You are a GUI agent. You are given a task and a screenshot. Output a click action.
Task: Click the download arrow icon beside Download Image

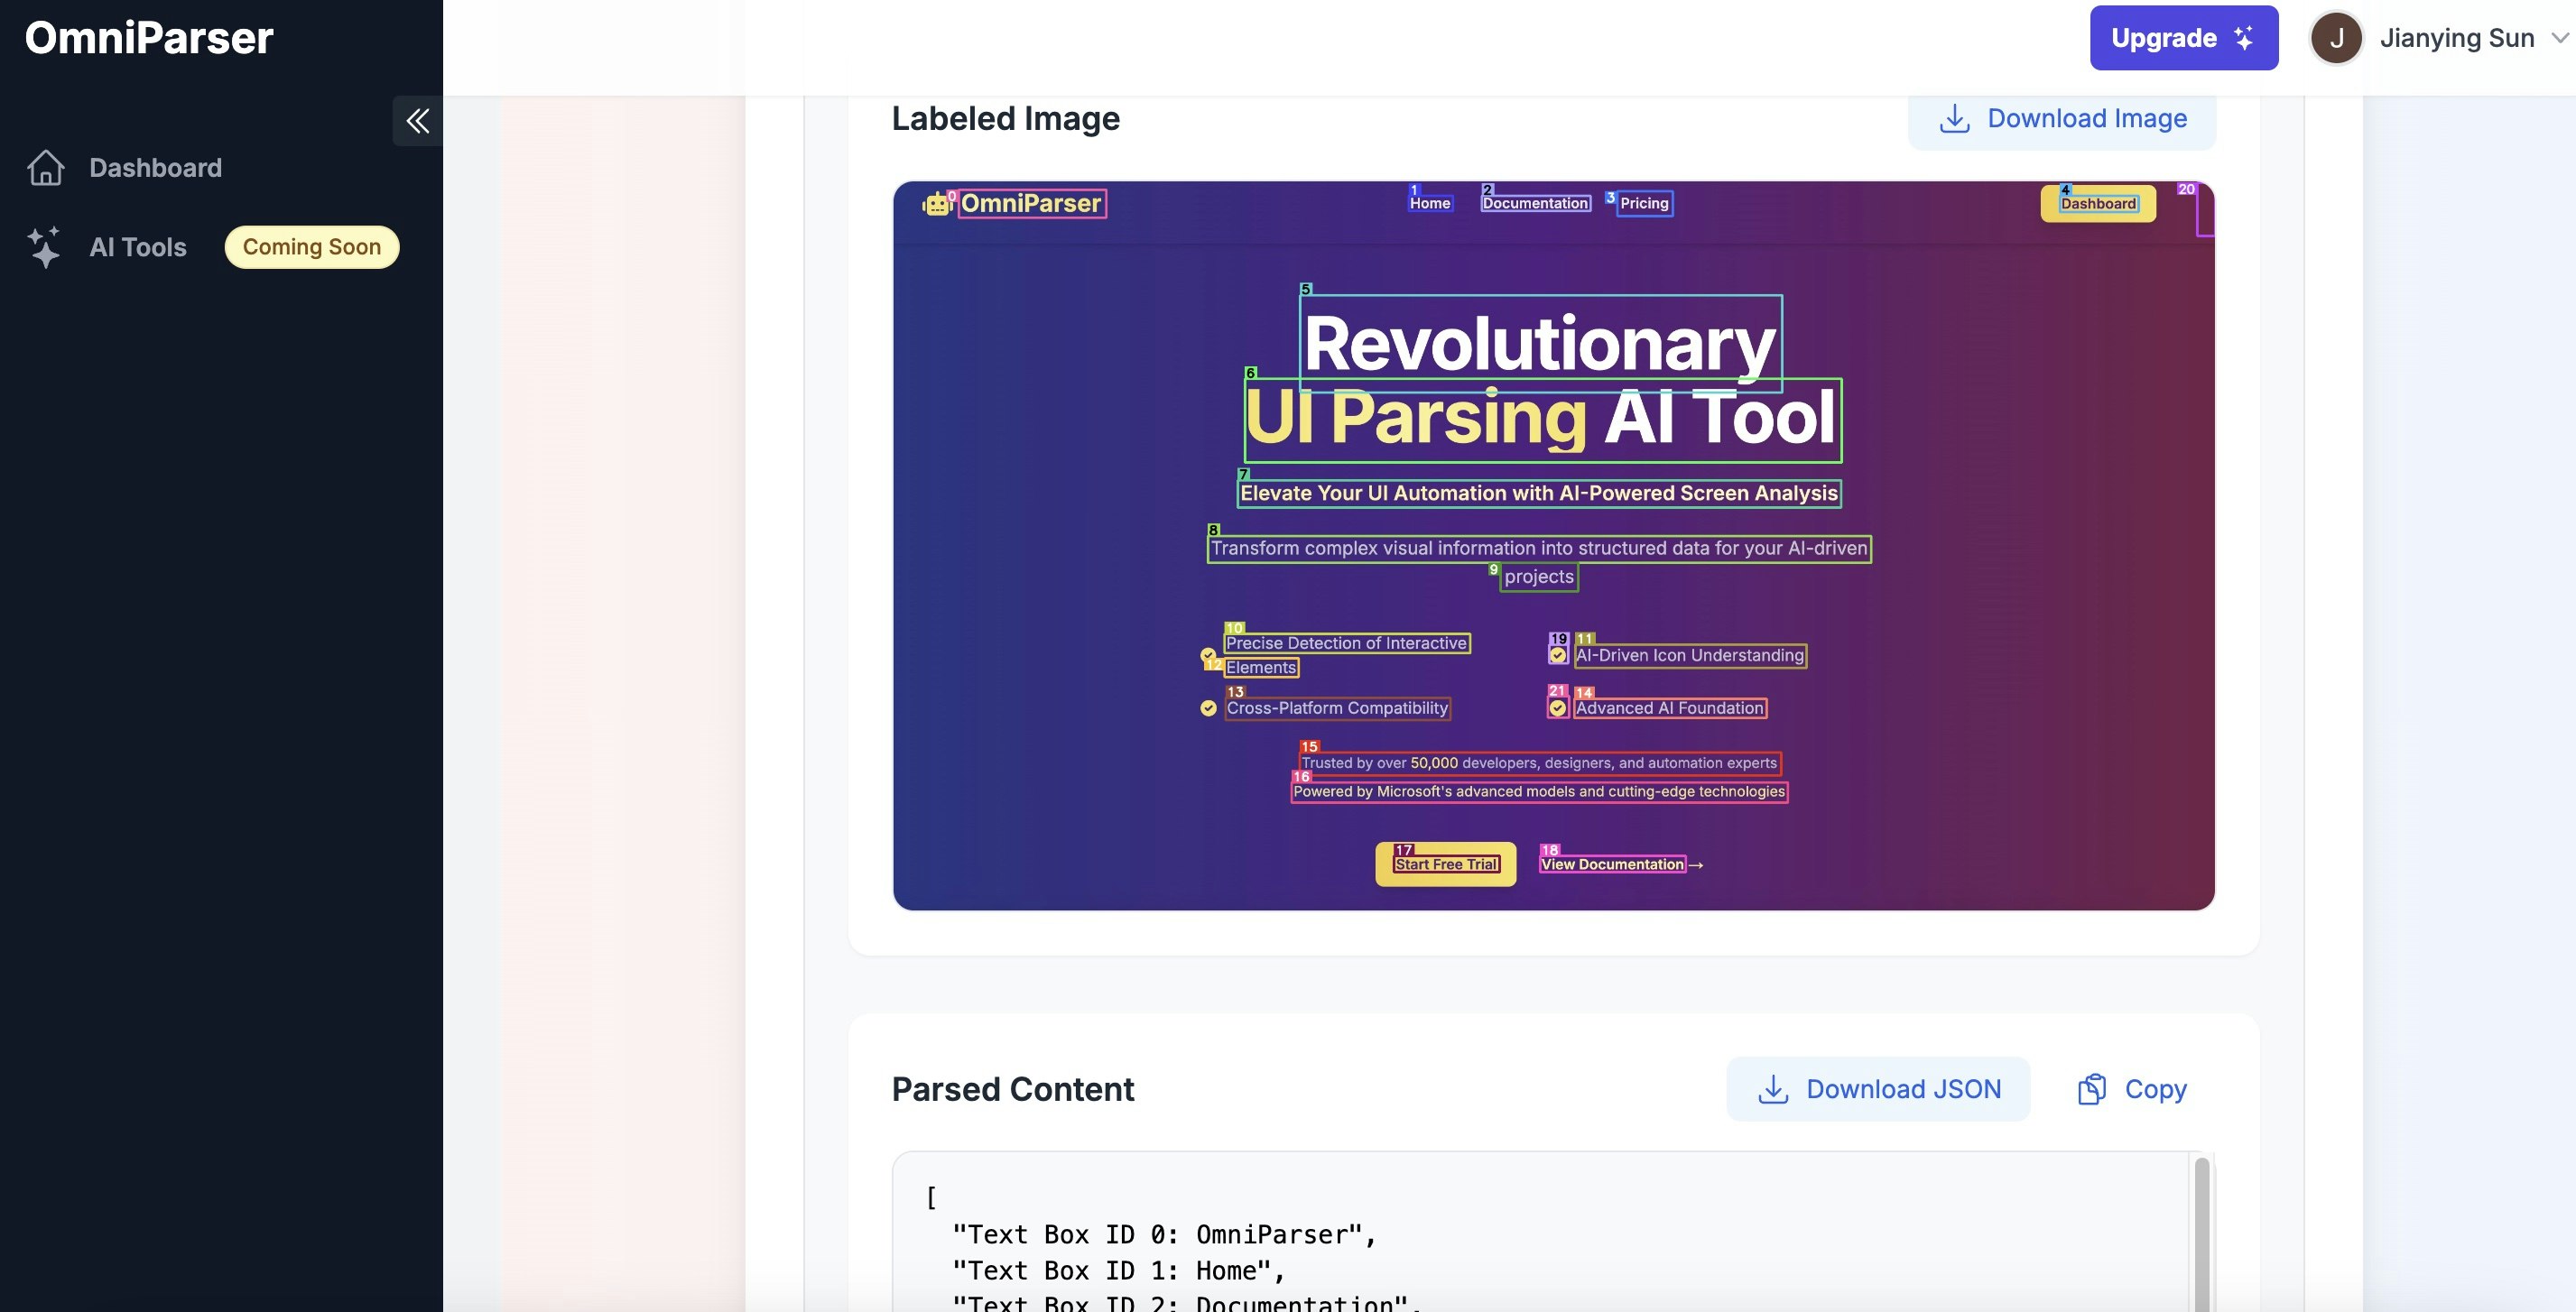pyautogui.click(x=1954, y=119)
